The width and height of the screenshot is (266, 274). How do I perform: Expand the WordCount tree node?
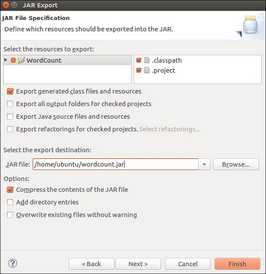click(6, 60)
